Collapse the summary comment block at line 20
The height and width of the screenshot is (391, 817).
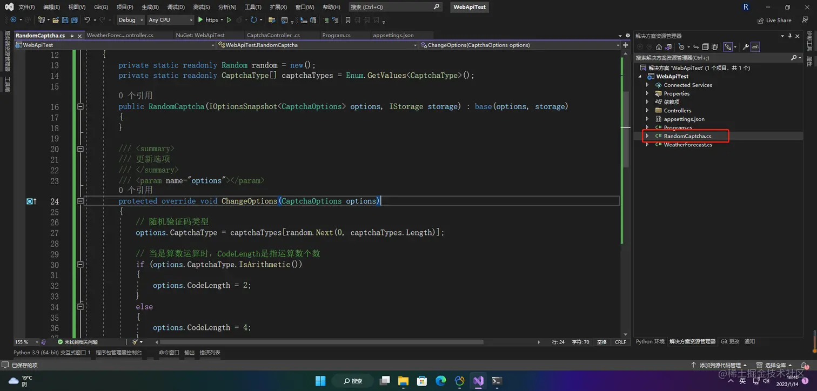81,149
